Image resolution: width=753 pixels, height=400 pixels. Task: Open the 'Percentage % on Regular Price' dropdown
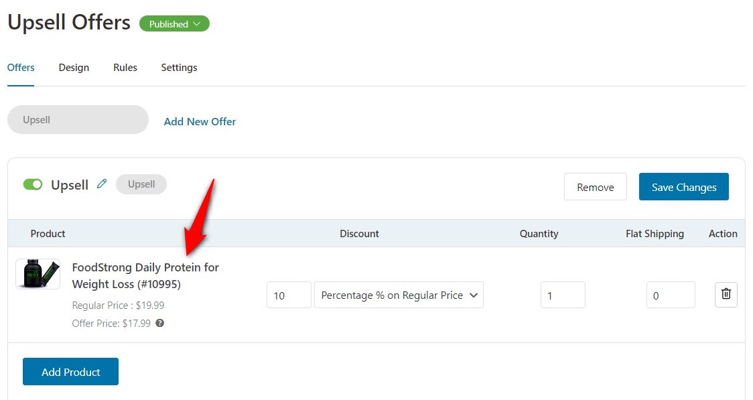[399, 295]
